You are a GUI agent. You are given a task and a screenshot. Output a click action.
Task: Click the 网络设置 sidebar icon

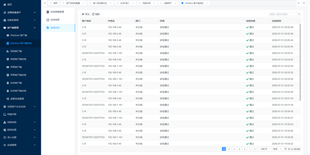click(5, 130)
